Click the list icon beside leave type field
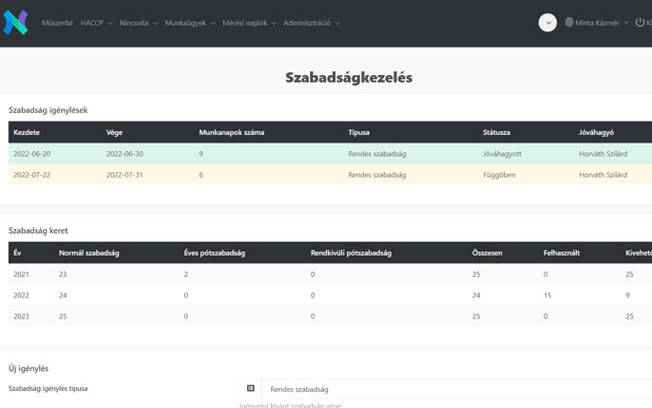This screenshot has width=652, height=408. tap(251, 389)
